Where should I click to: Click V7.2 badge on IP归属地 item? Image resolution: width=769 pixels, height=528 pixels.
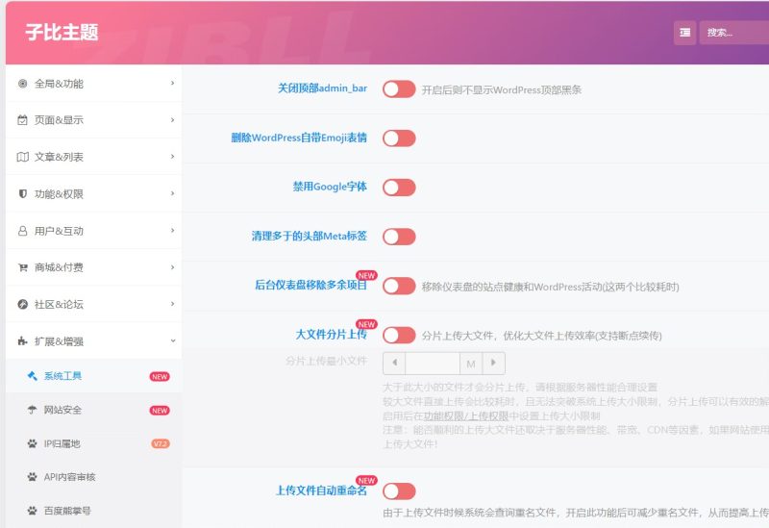tap(161, 444)
